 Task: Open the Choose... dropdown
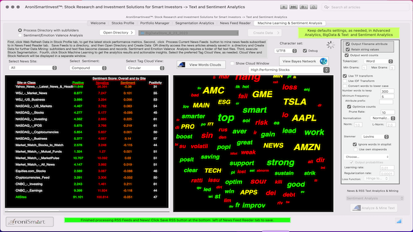tap(367, 157)
